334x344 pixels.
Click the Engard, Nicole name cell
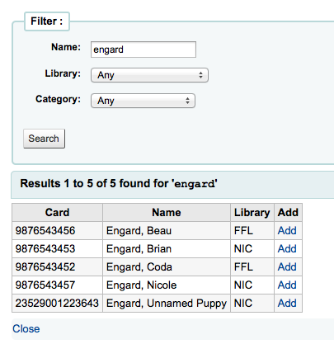167,285
